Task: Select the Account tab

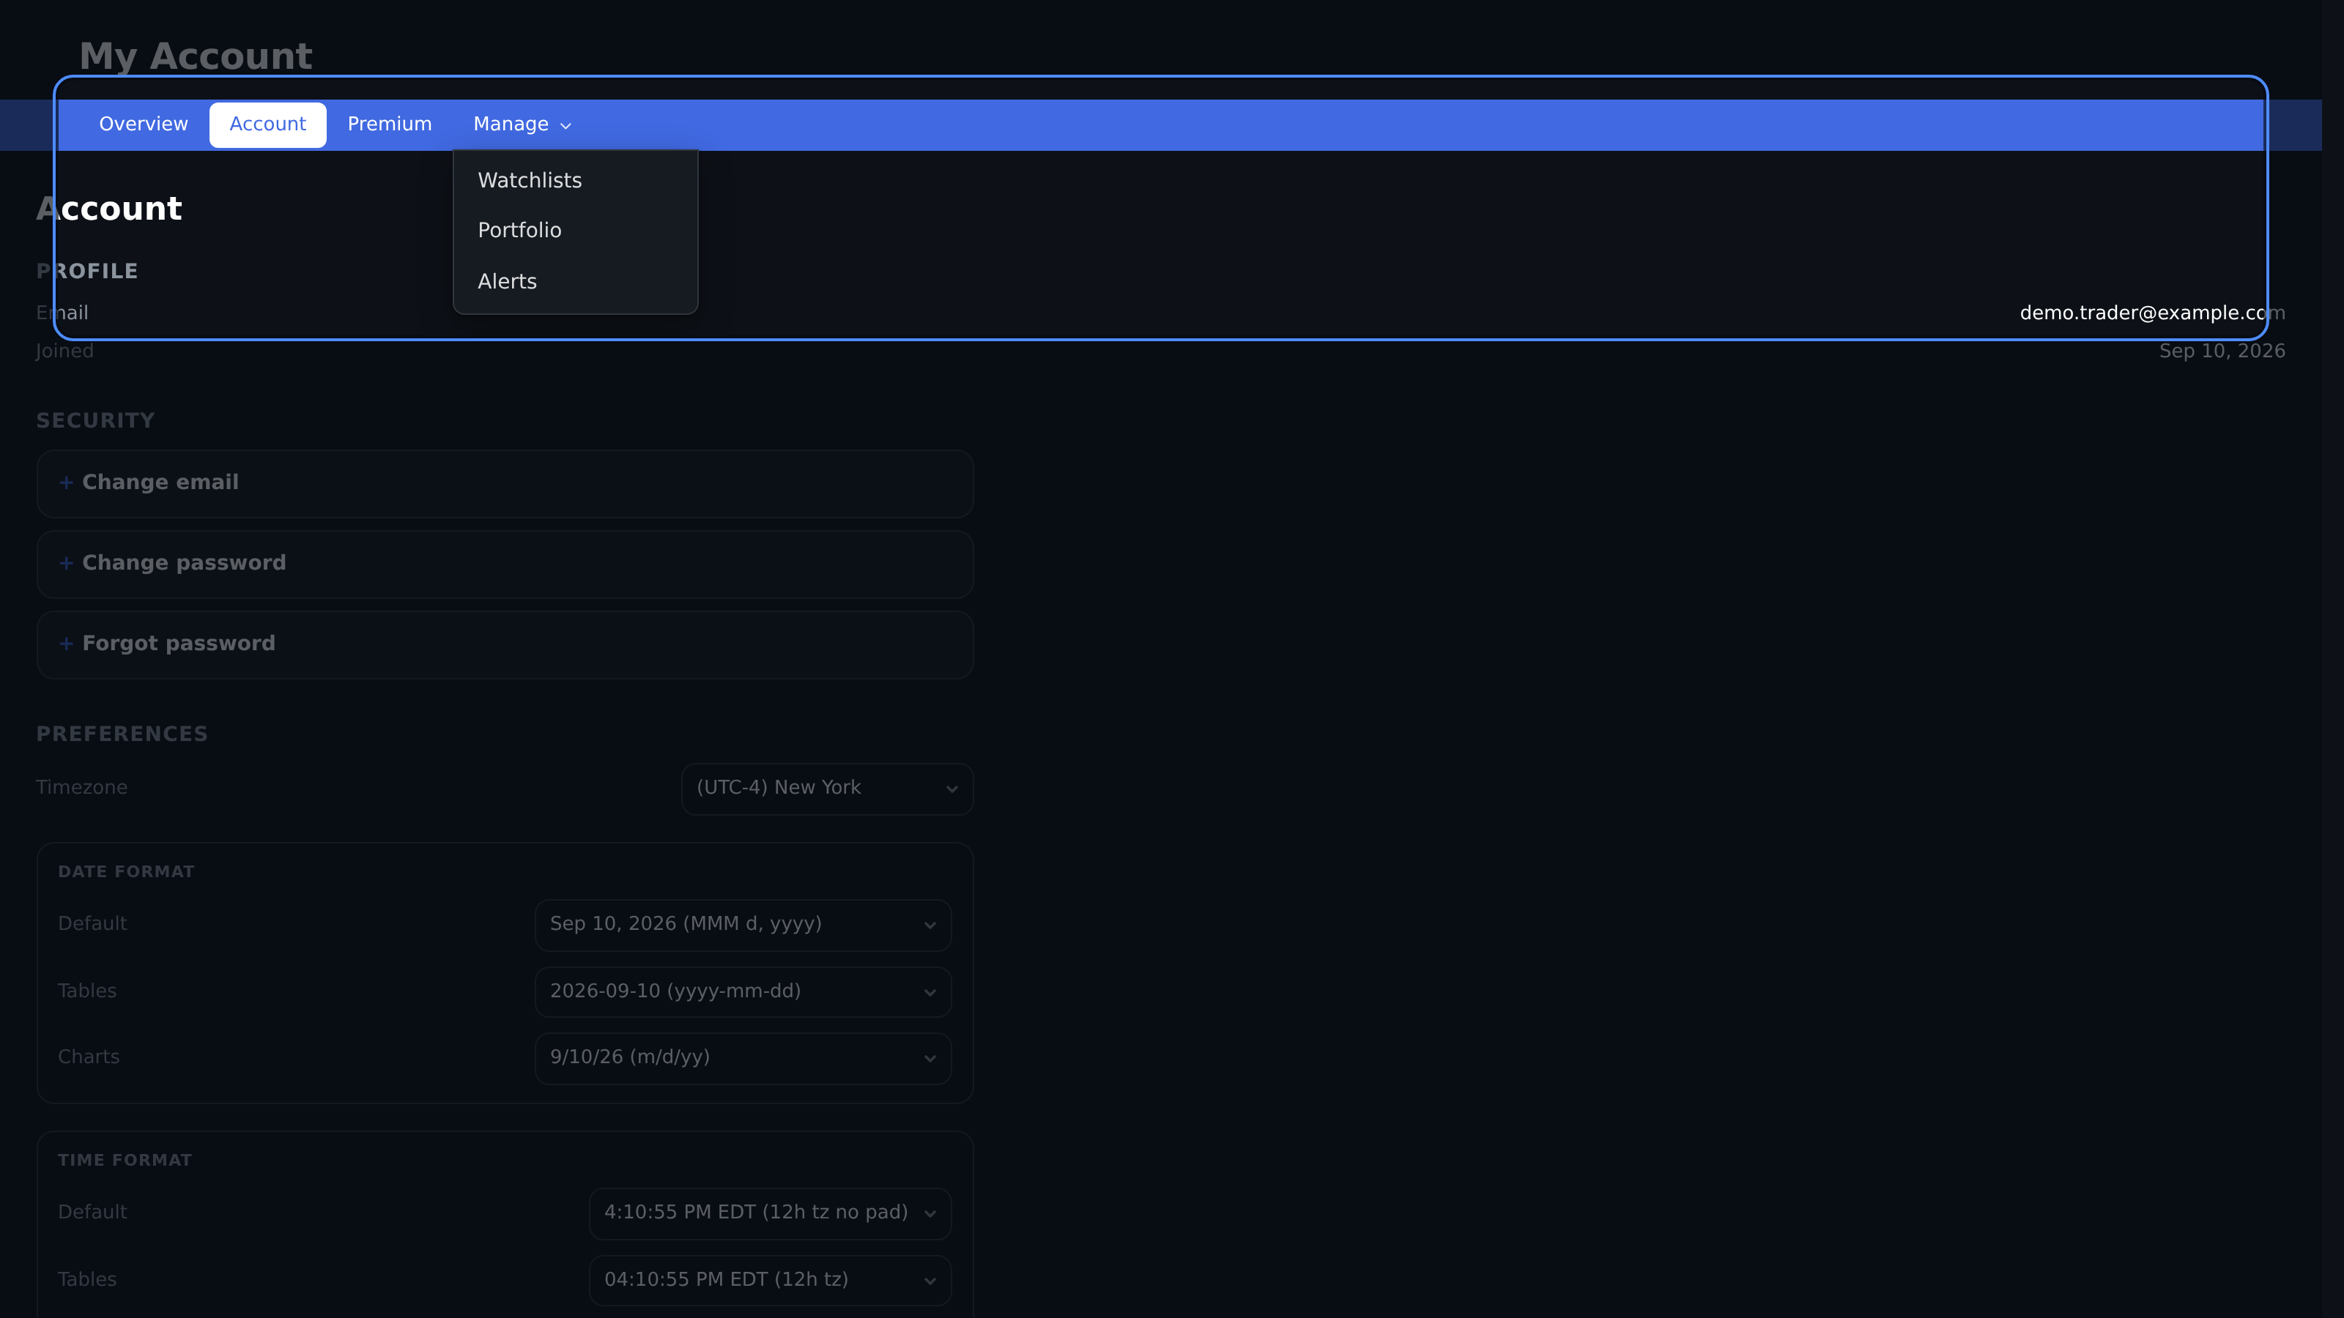Action: tap(267, 124)
